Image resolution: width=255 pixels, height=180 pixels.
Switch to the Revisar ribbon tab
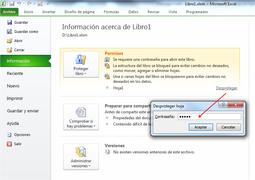click(153, 12)
